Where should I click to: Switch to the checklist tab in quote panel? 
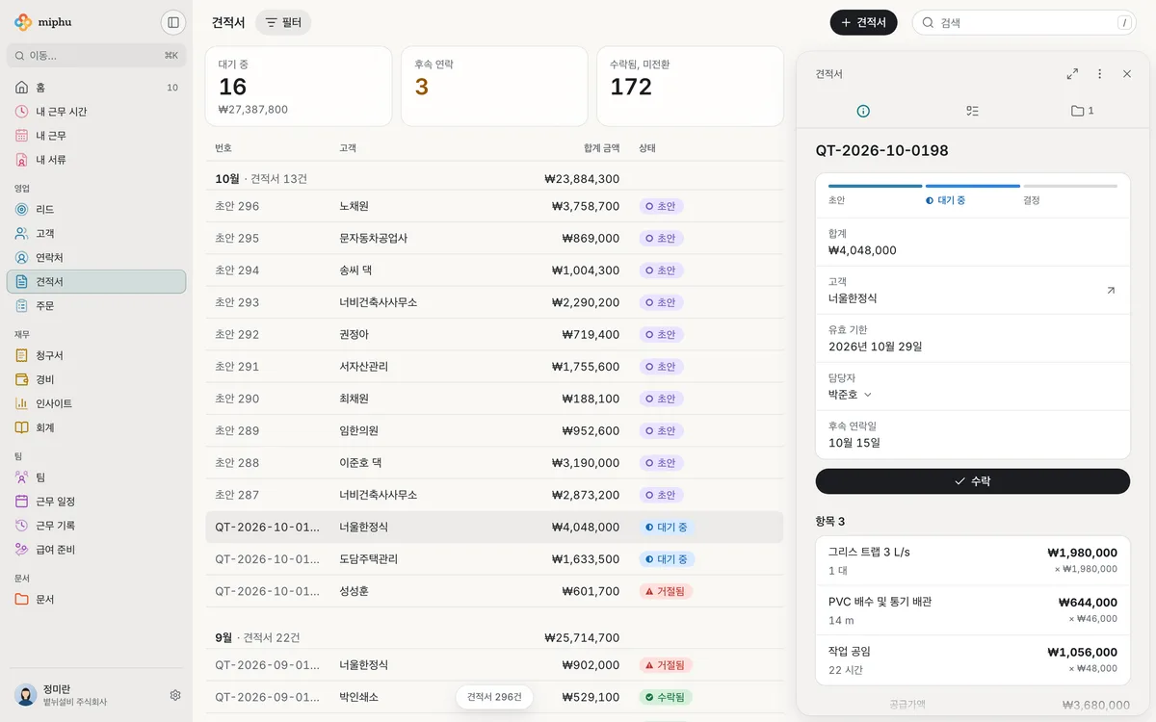(972, 111)
